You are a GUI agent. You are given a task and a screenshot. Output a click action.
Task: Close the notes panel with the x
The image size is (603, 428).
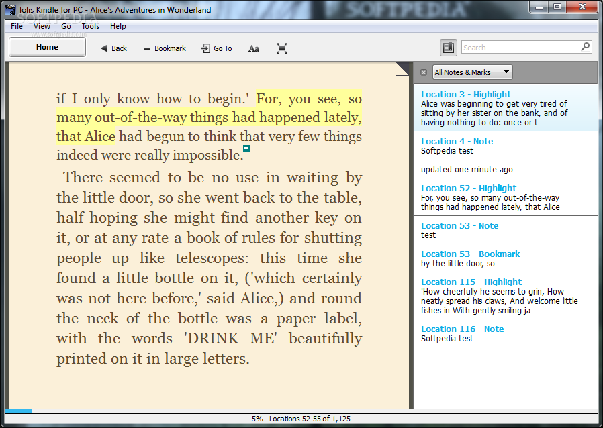tap(424, 72)
